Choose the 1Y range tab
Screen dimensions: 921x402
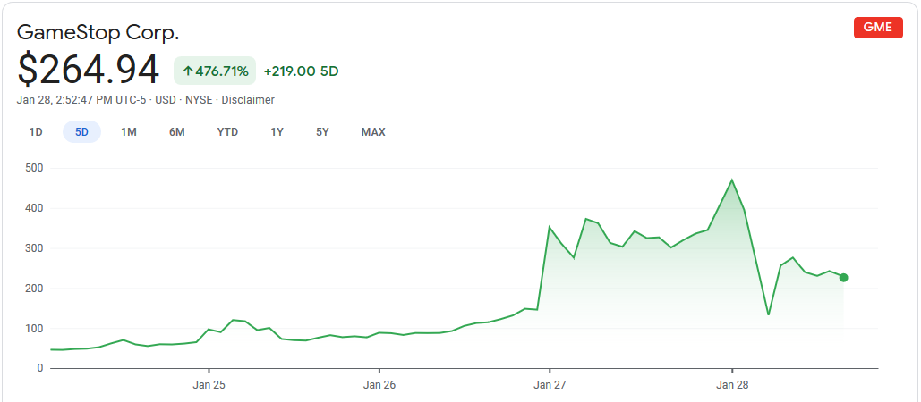(277, 132)
